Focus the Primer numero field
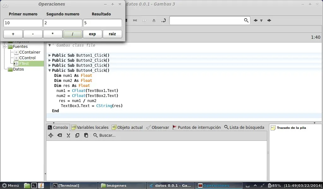The image size is (323, 189). (23, 23)
